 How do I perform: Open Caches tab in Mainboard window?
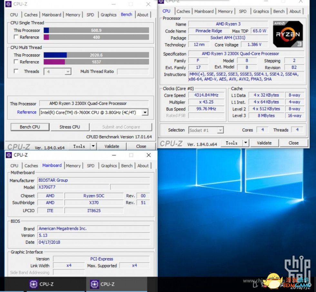(31, 165)
